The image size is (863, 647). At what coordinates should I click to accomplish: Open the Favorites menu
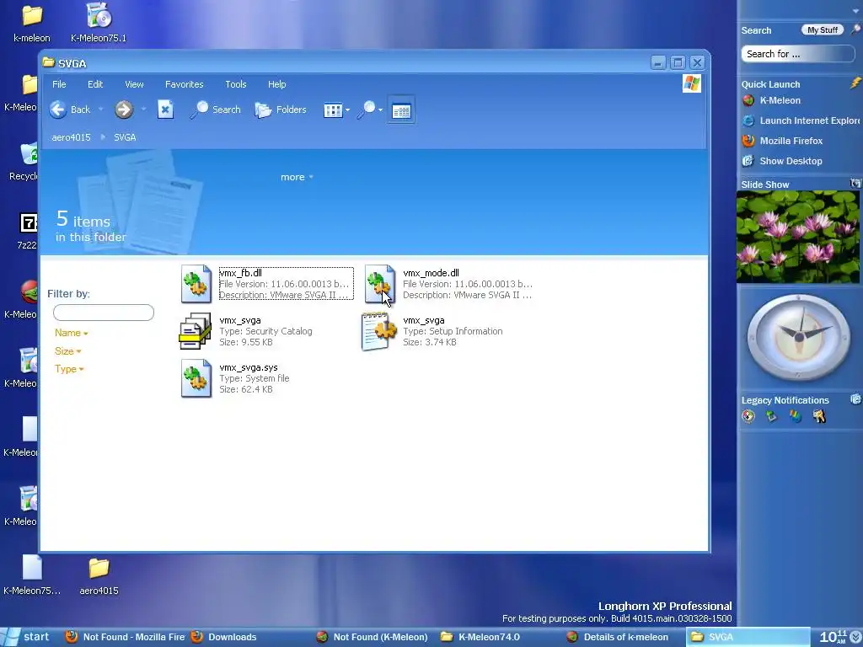(185, 84)
